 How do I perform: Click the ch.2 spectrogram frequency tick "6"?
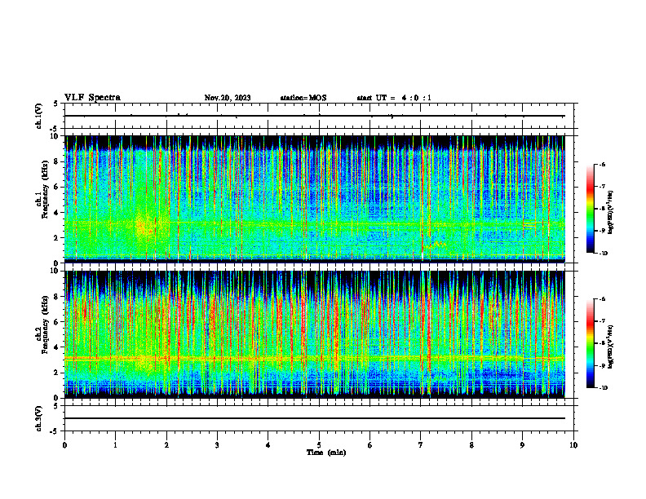point(57,322)
